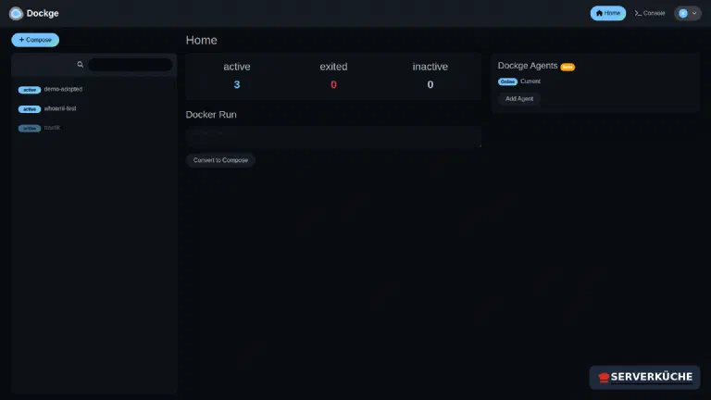Image resolution: width=711 pixels, height=400 pixels.
Task: Click the Online status badge
Action: (x=507, y=81)
